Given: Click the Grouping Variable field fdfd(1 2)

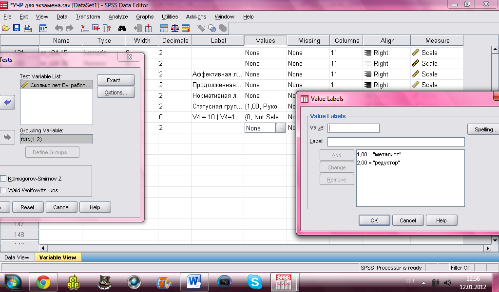Looking at the screenshot, I should pyautogui.click(x=57, y=139).
